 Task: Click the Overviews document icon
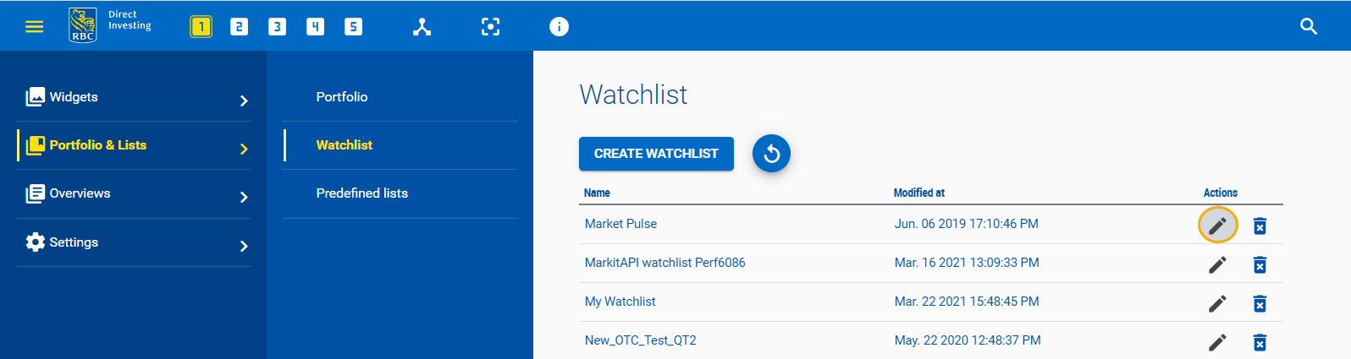click(35, 193)
